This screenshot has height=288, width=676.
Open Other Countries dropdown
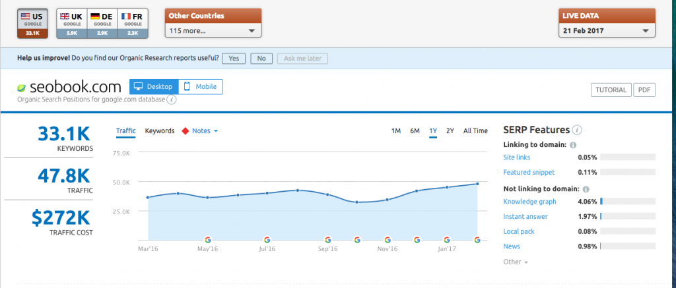click(x=213, y=30)
